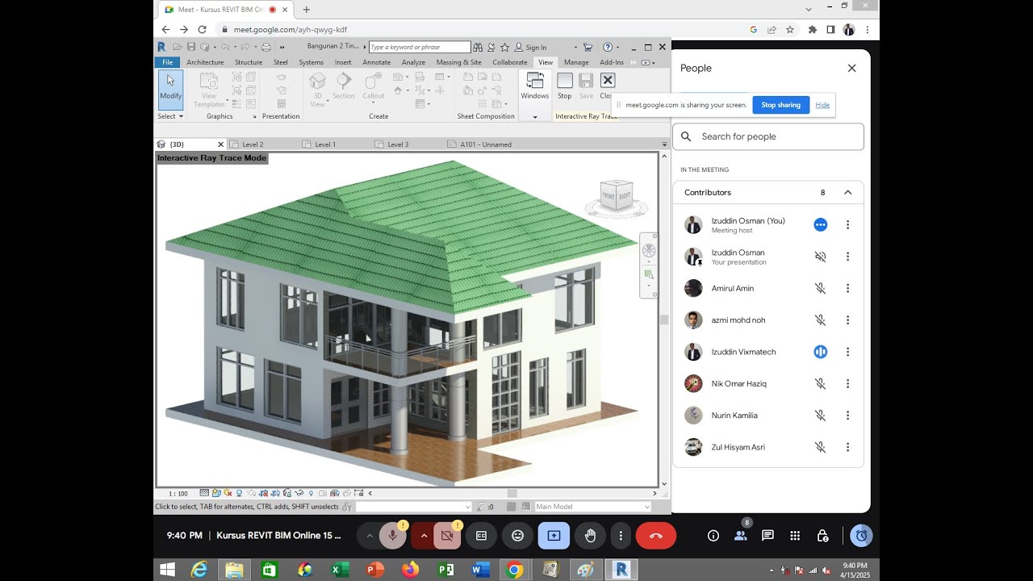Image resolution: width=1033 pixels, height=581 pixels.
Task: Toggle the People panel button
Action: tap(741, 535)
